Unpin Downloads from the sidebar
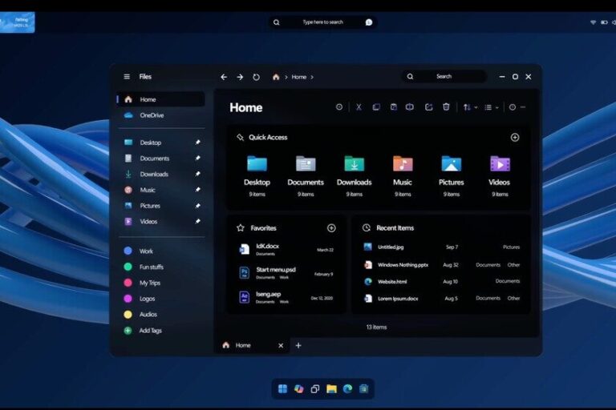This screenshot has width=616, height=410. coord(197,174)
